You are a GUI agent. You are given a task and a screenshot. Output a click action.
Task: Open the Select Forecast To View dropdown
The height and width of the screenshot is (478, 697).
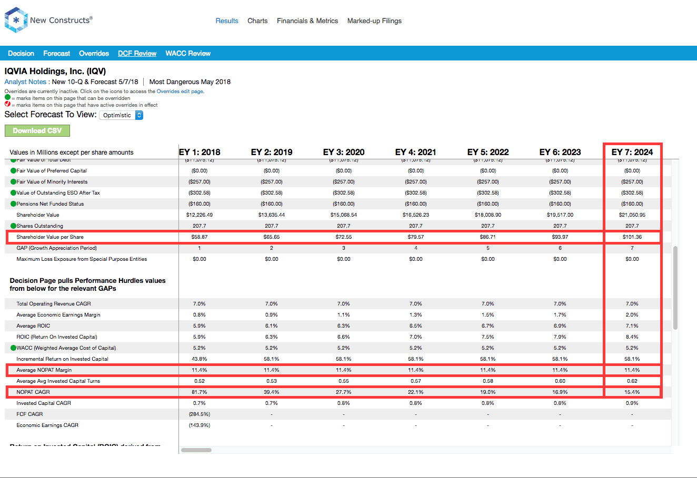pyautogui.click(x=121, y=115)
